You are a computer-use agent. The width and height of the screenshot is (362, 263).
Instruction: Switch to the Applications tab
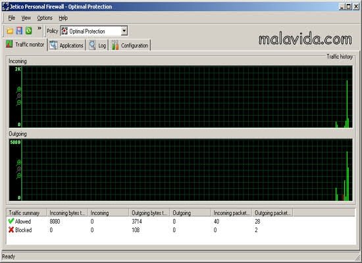(66, 45)
